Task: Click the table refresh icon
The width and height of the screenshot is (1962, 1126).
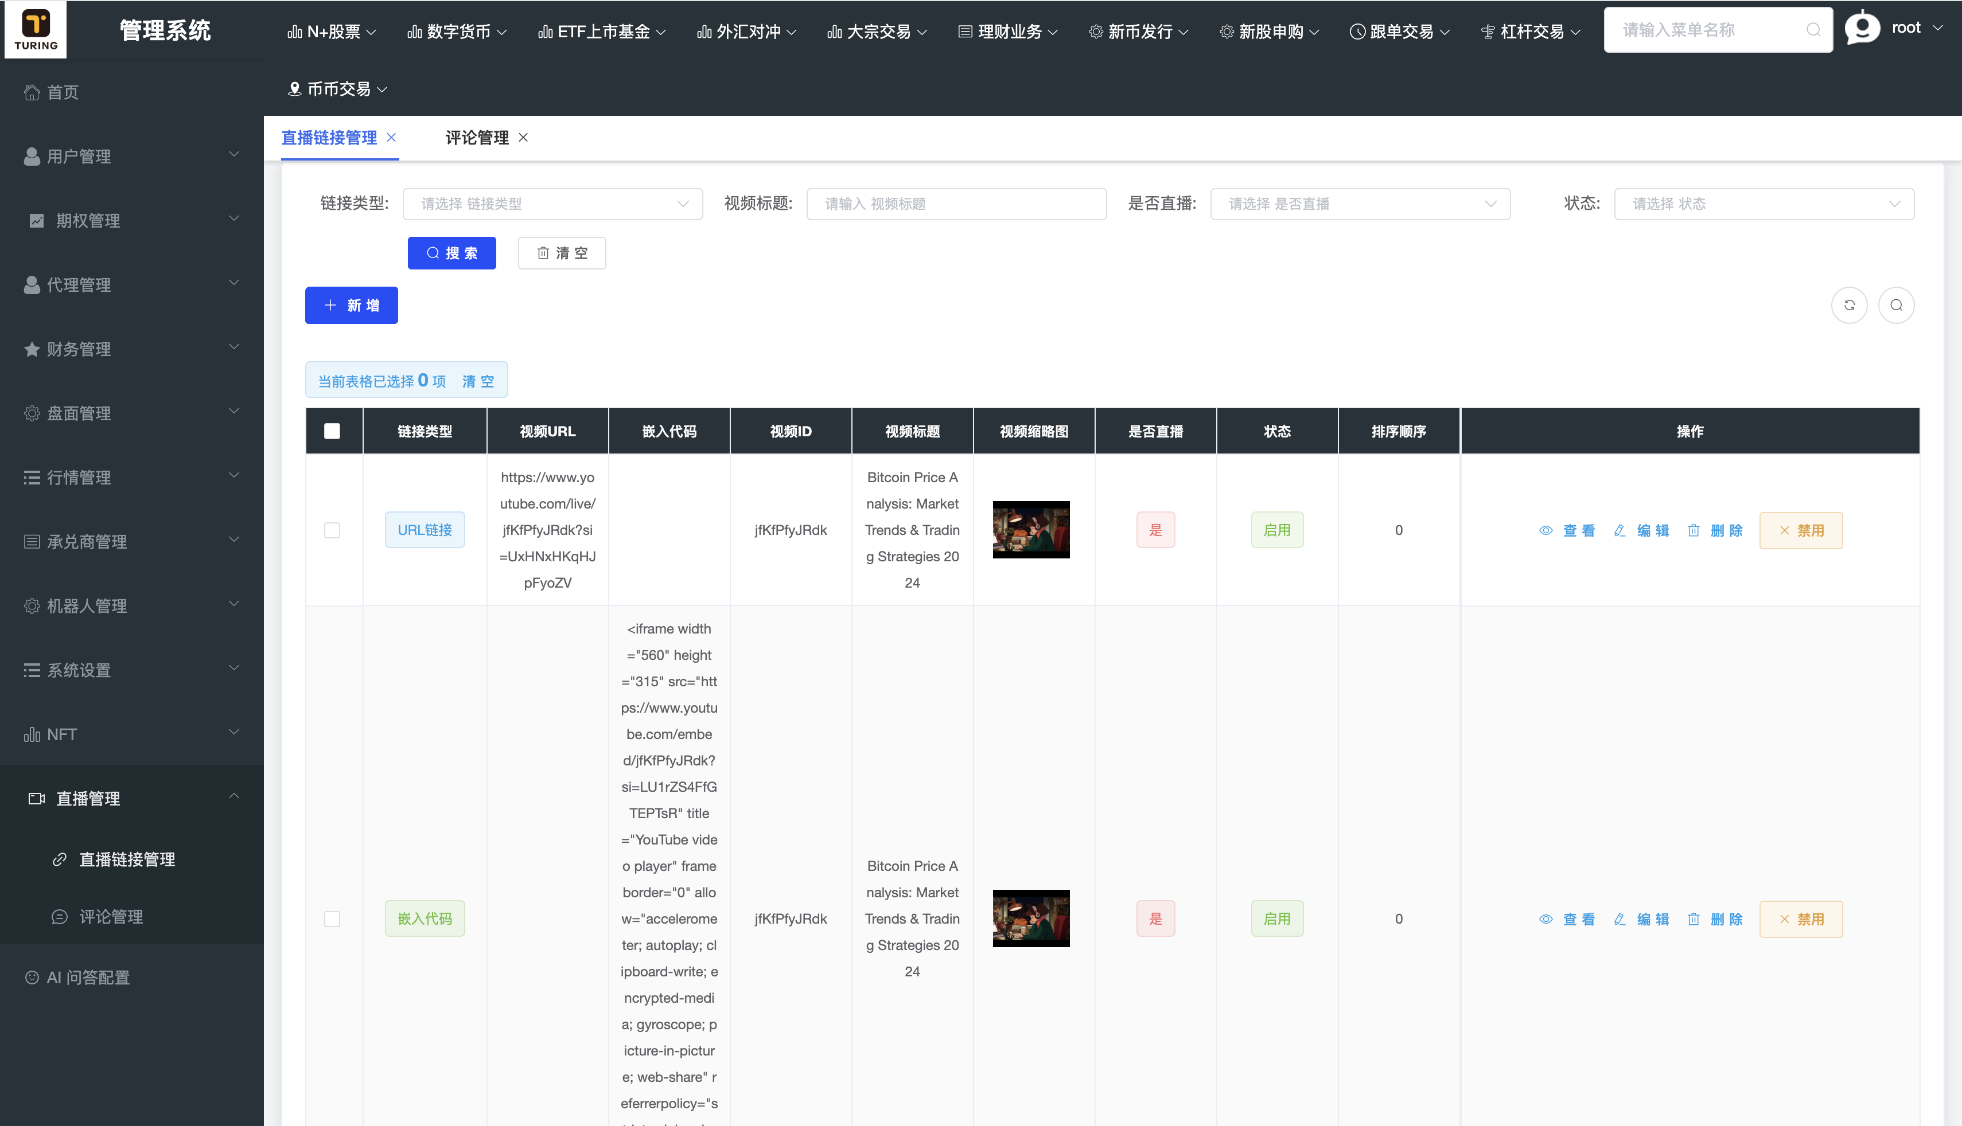Action: pyautogui.click(x=1850, y=304)
